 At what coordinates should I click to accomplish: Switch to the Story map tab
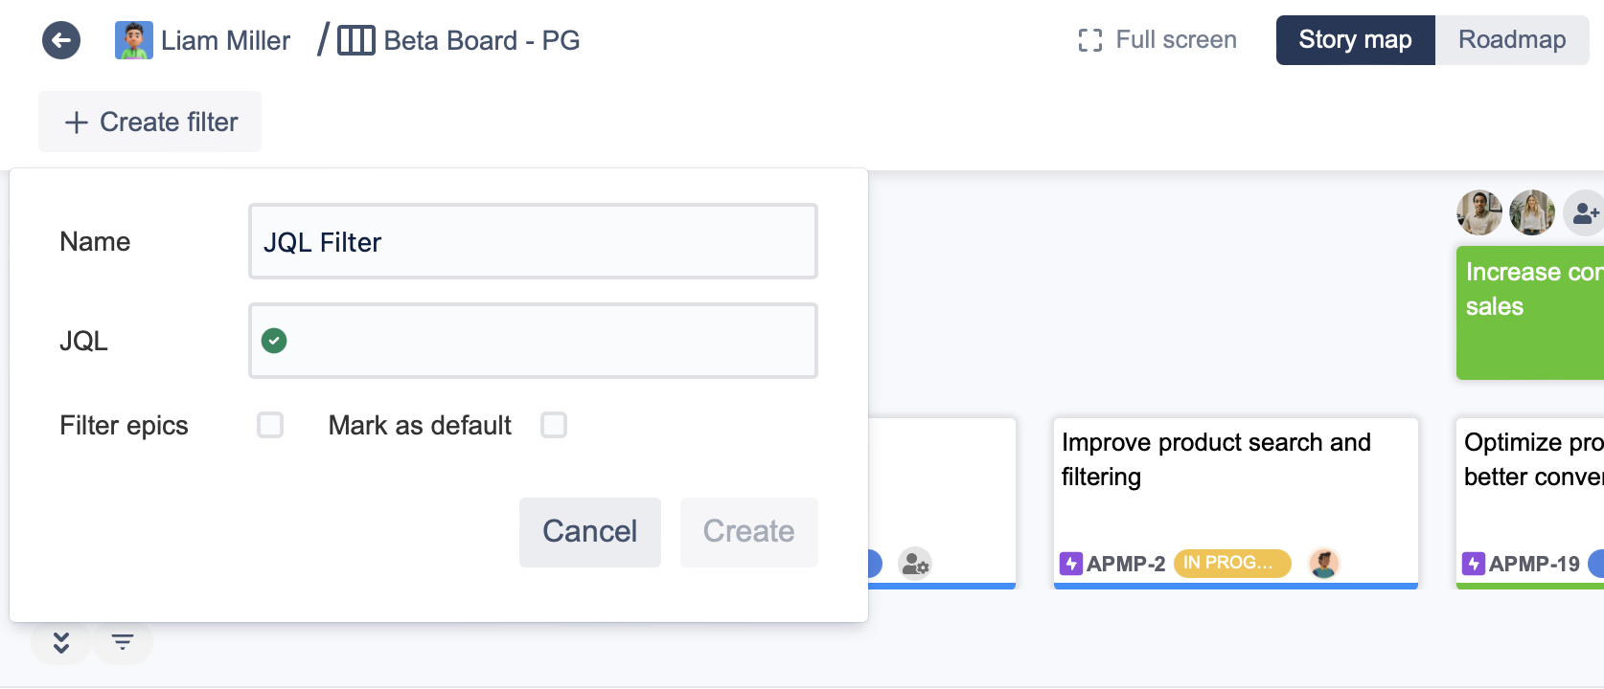tap(1354, 40)
